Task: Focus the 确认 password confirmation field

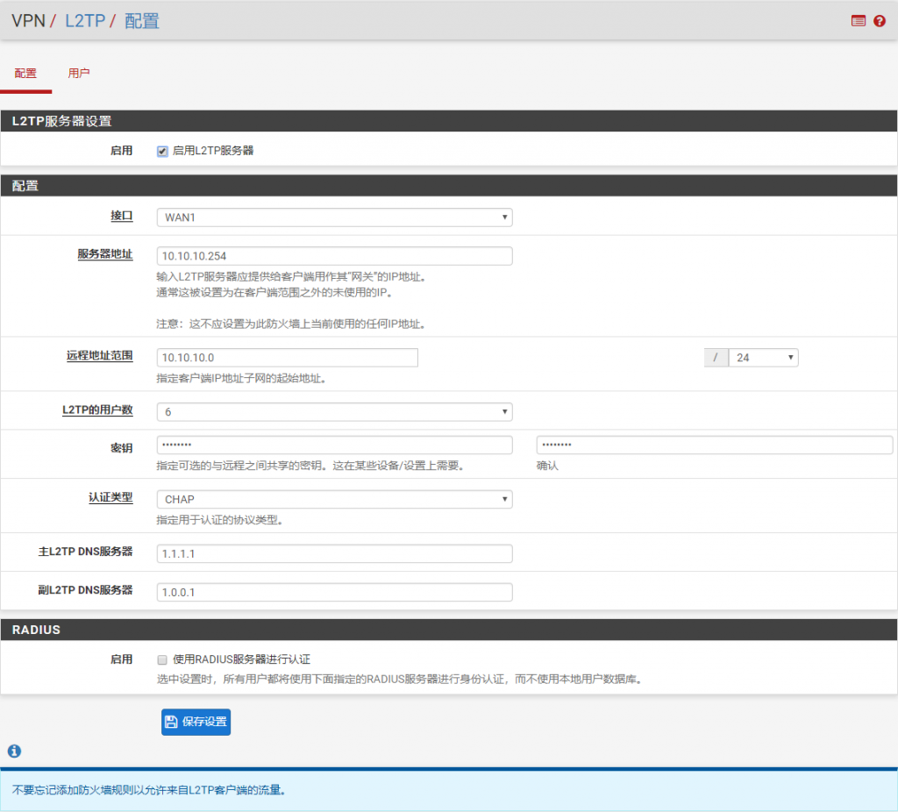Action: pyautogui.click(x=714, y=445)
